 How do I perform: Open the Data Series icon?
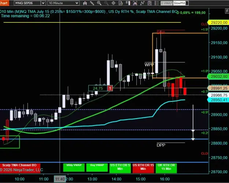[135, 3]
